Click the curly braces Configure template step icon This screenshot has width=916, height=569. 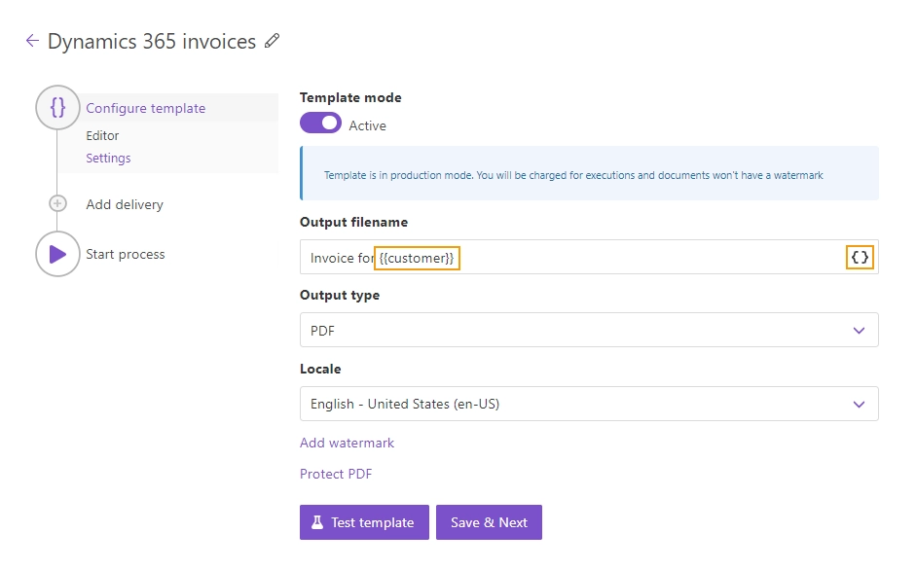pyautogui.click(x=57, y=107)
